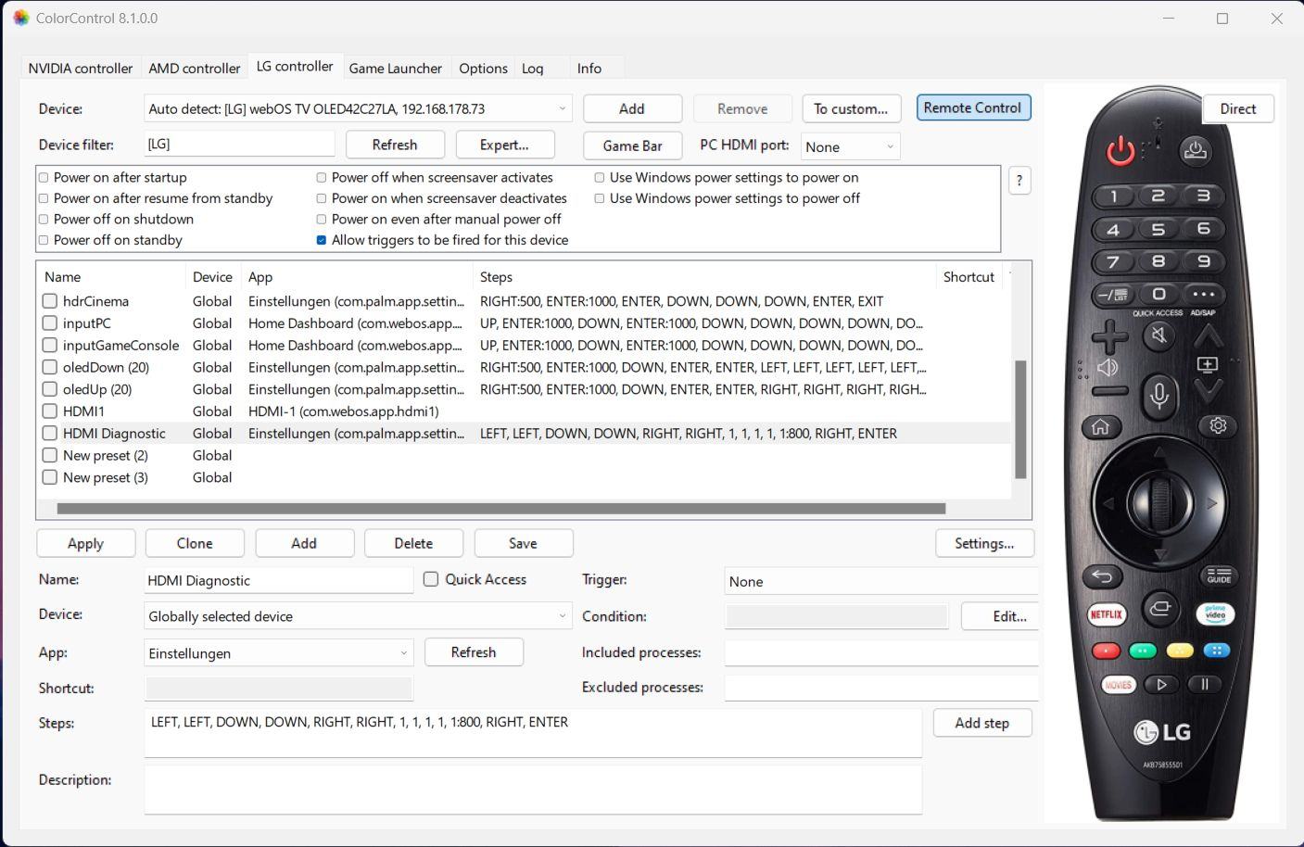The height and width of the screenshot is (847, 1304).
Task: Toggle the Quick Access checkbox
Action: pyautogui.click(x=431, y=579)
